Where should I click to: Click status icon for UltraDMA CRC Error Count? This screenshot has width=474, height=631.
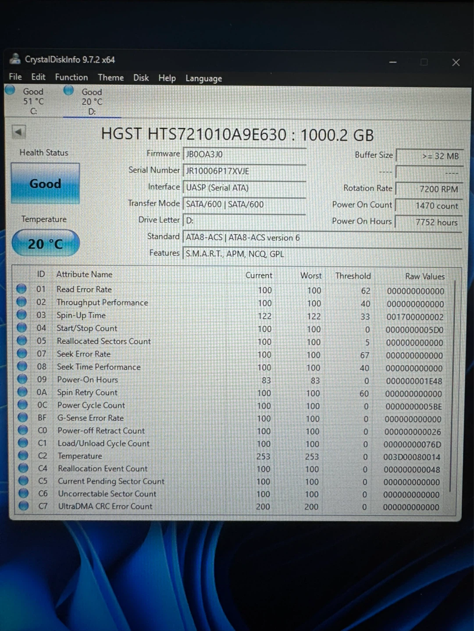[24, 506]
